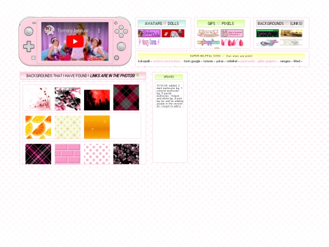Click the 11/12/24 update note text
329x247 pixels.
tap(170, 96)
